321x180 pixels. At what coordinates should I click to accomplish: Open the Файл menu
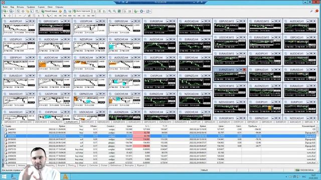point(5,7)
